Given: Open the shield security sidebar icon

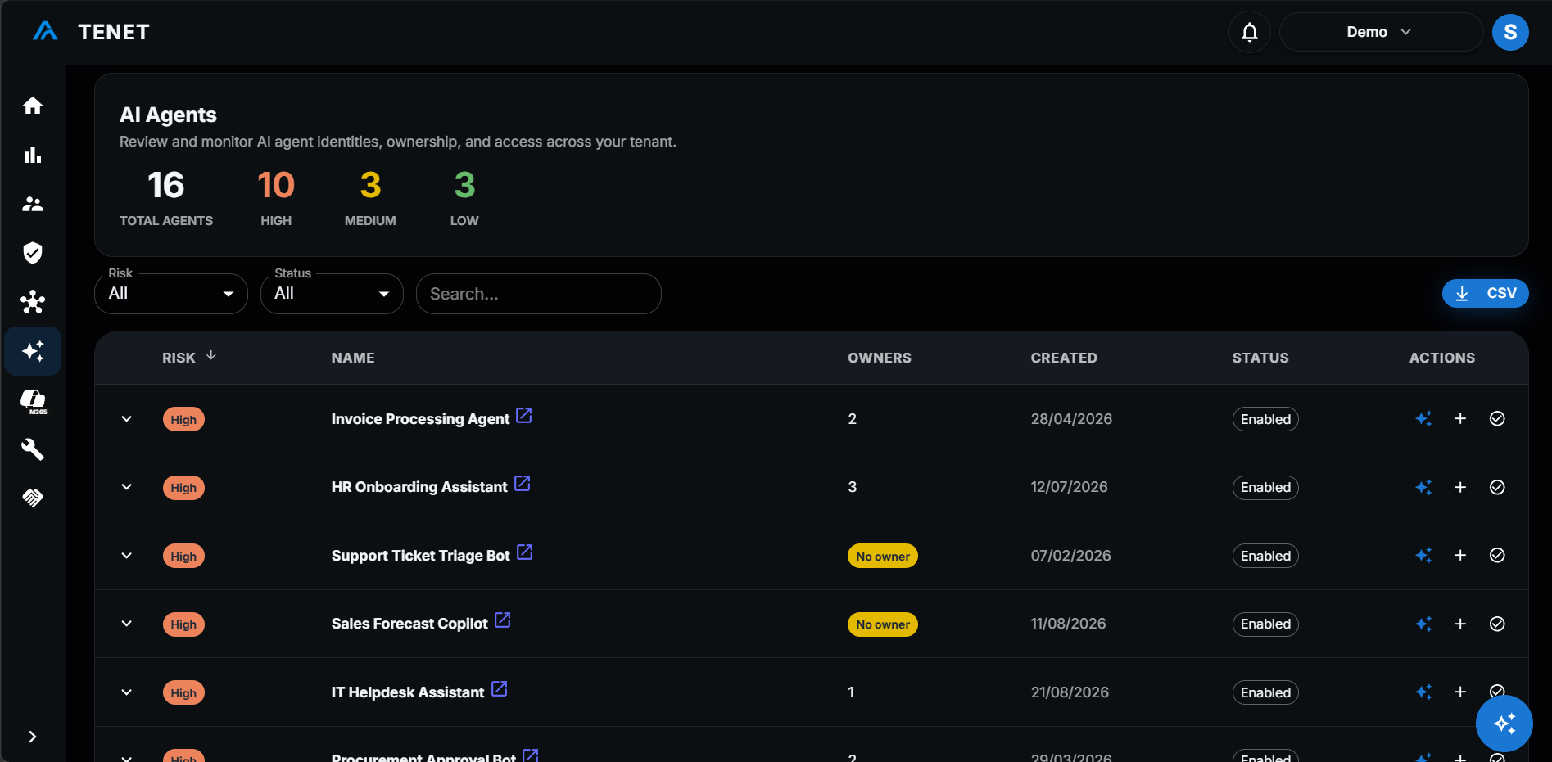Looking at the screenshot, I should 33,253.
